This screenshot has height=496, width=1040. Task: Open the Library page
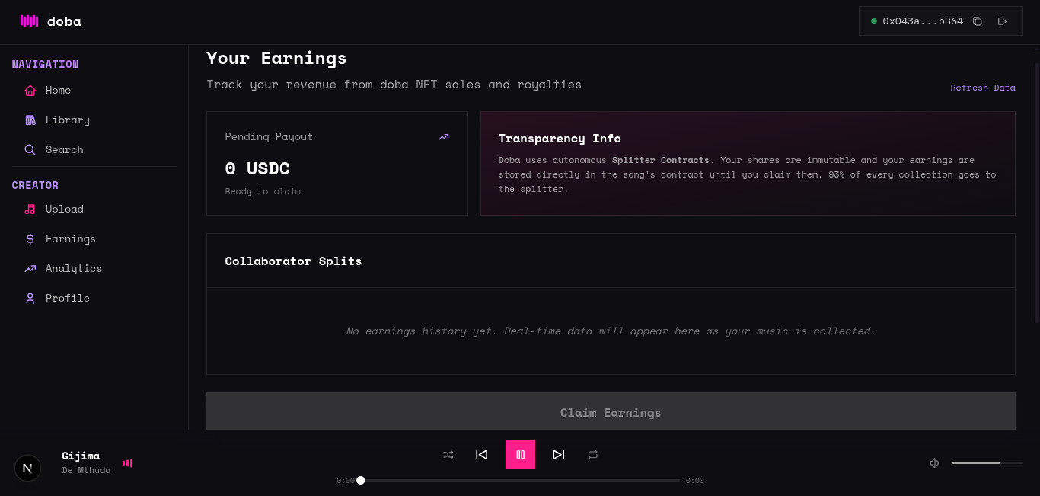67,120
